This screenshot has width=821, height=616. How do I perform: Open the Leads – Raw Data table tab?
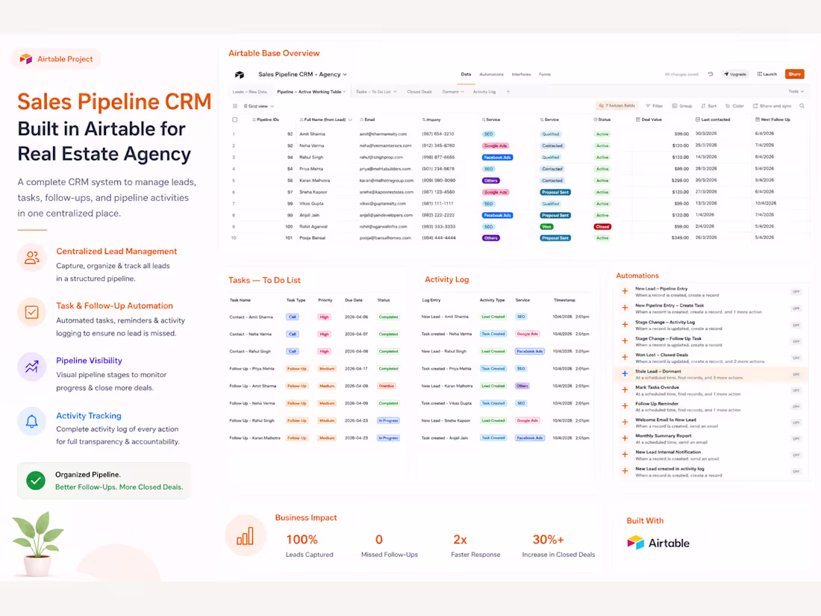[x=250, y=92]
